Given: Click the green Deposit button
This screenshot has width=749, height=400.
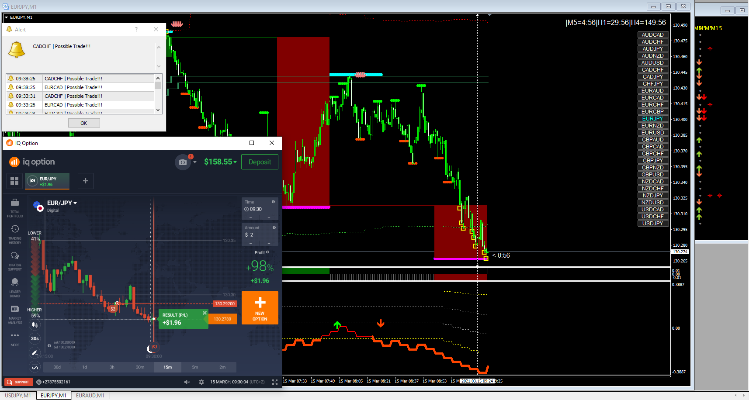Looking at the screenshot, I should tap(260, 162).
